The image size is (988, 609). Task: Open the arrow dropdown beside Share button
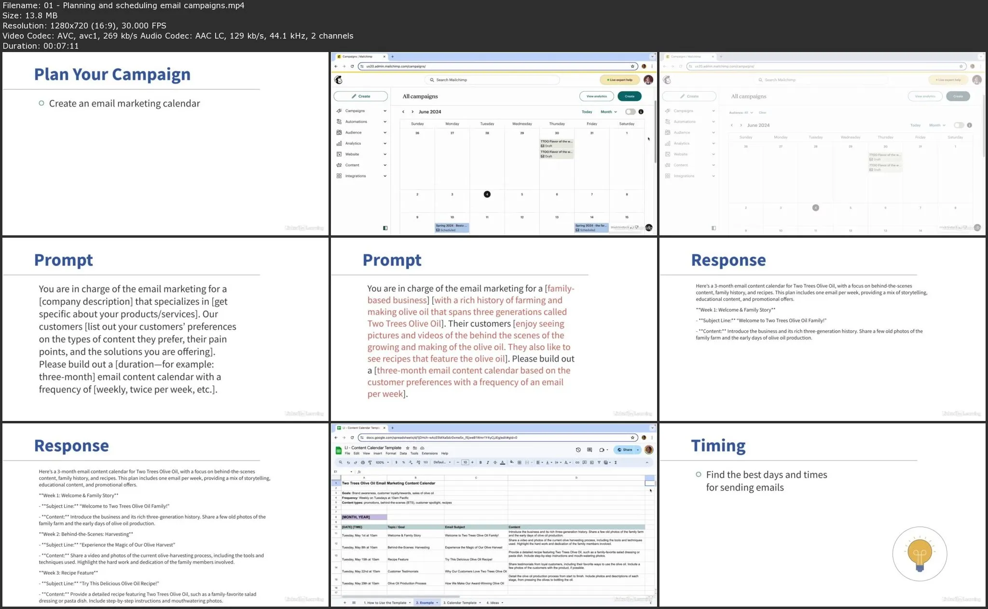point(638,450)
